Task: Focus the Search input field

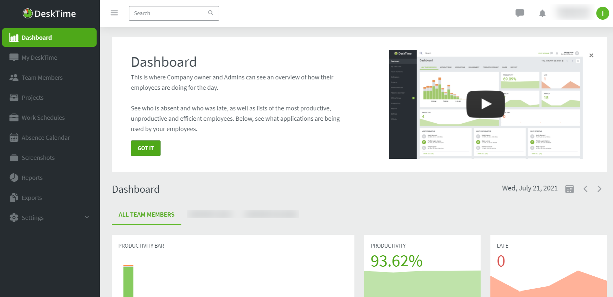Action: (x=174, y=13)
